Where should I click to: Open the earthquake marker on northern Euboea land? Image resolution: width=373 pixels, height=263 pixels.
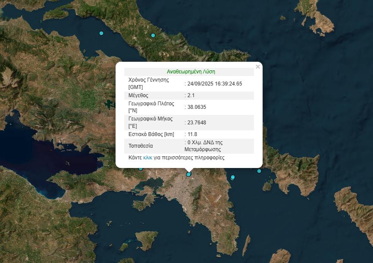[153, 35]
